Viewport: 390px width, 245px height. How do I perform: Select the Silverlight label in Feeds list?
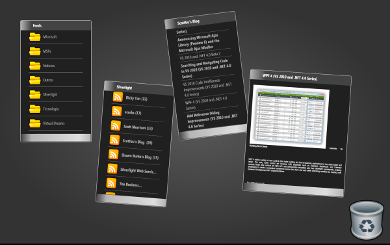coord(50,94)
